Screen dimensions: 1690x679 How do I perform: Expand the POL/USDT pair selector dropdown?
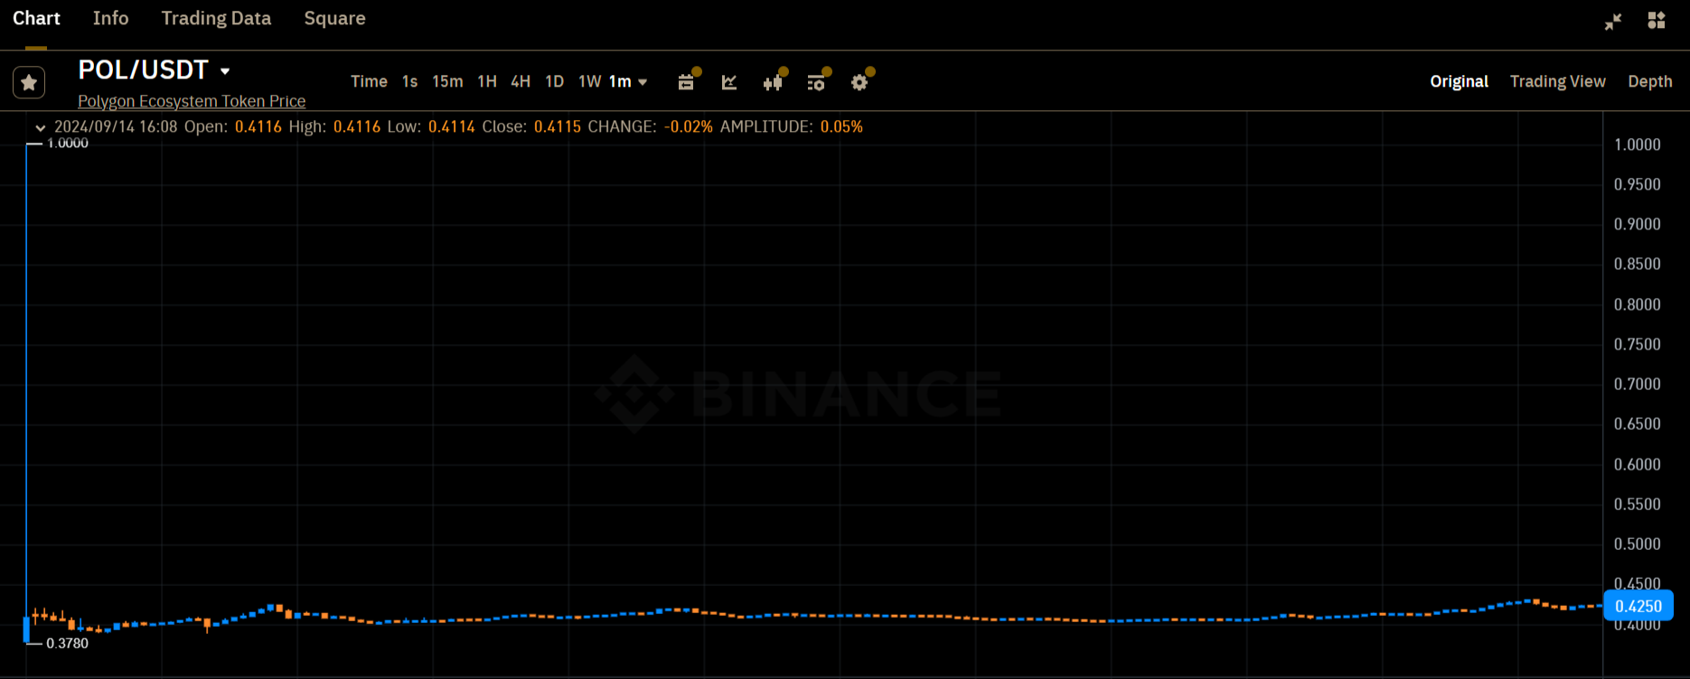click(x=225, y=70)
